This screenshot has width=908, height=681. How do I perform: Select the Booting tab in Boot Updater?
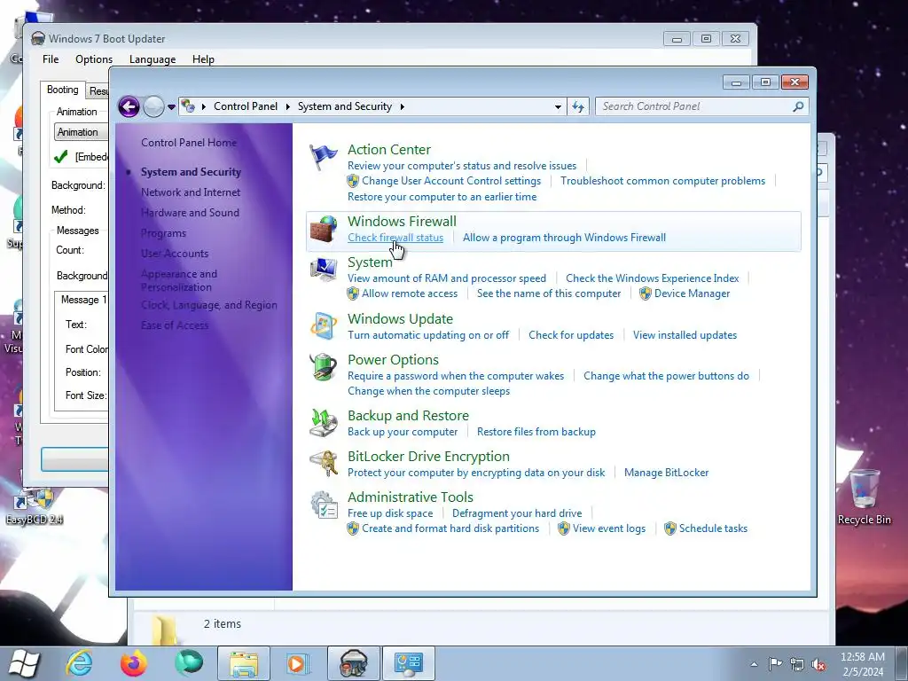tap(63, 90)
